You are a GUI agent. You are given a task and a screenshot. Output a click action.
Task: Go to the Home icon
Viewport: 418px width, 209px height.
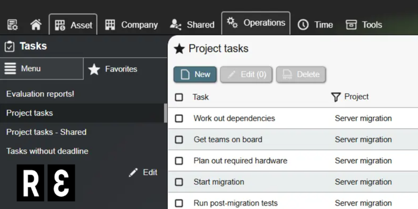tap(36, 25)
